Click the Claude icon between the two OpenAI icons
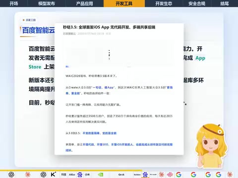Viewport: 238px width, 178px height. pyautogui.click(x=28, y=175)
